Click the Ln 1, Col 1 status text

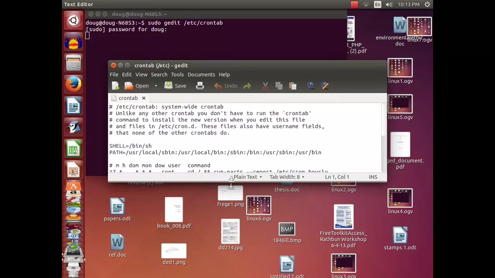click(337, 177)
